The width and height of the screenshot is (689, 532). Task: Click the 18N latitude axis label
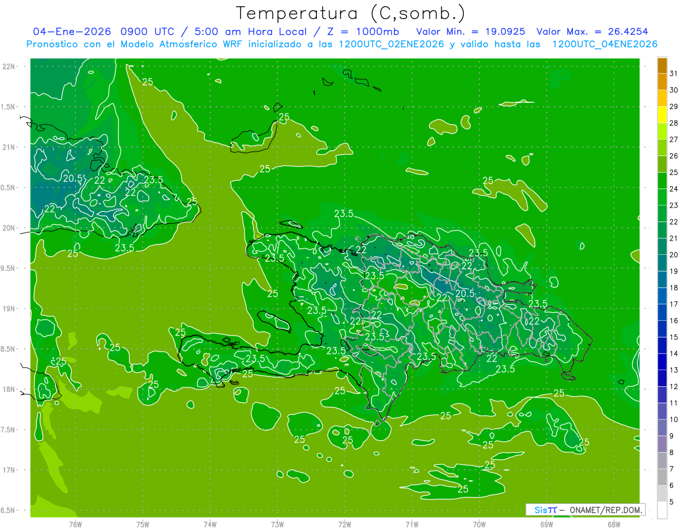[9, 389]
